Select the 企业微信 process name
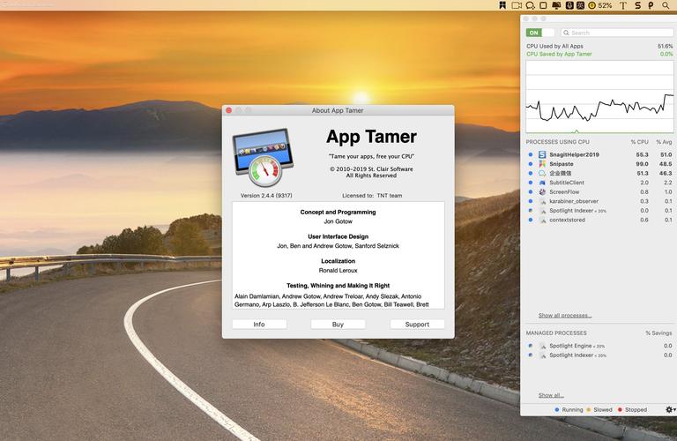 [560, 173]
